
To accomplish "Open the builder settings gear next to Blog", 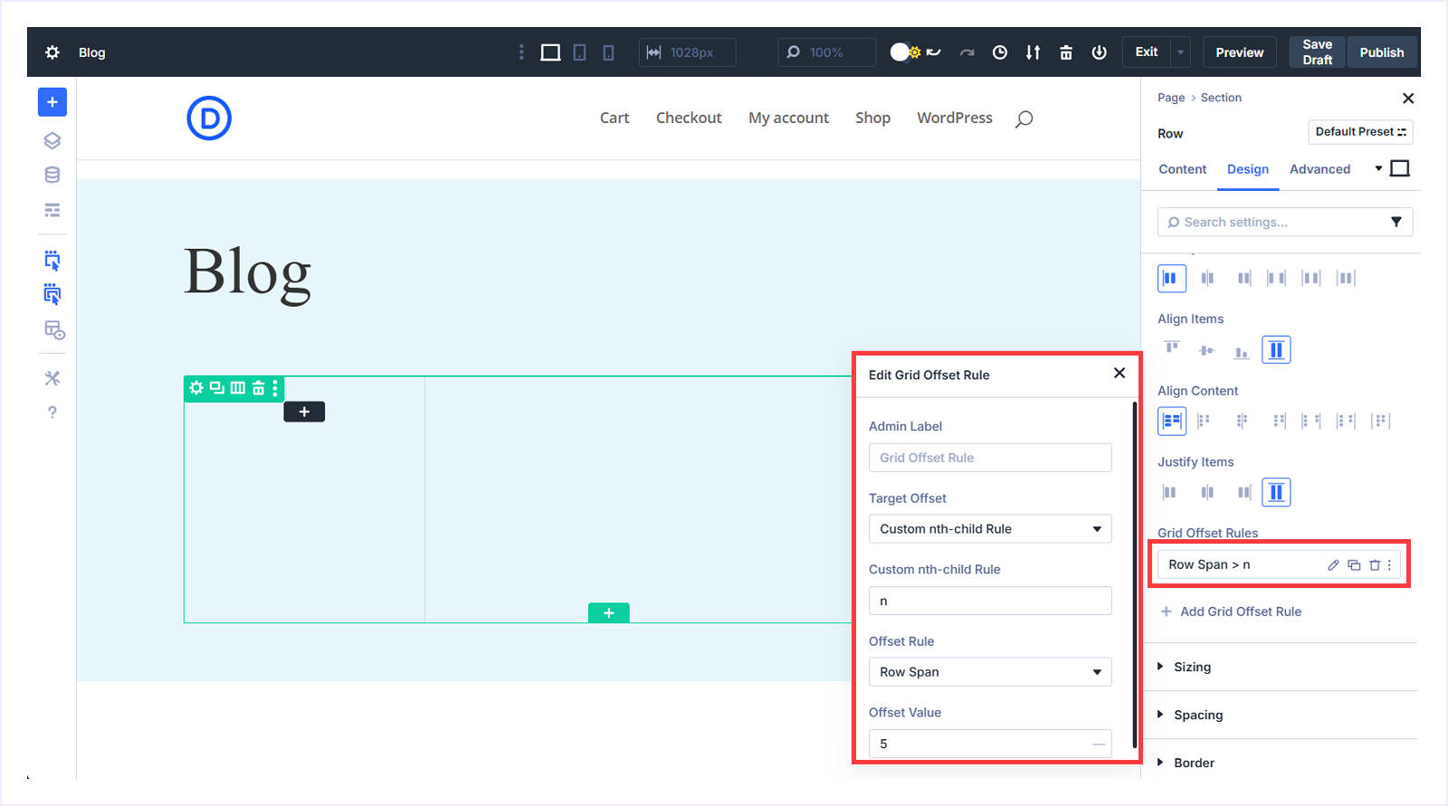I will (x=52, y=52).
